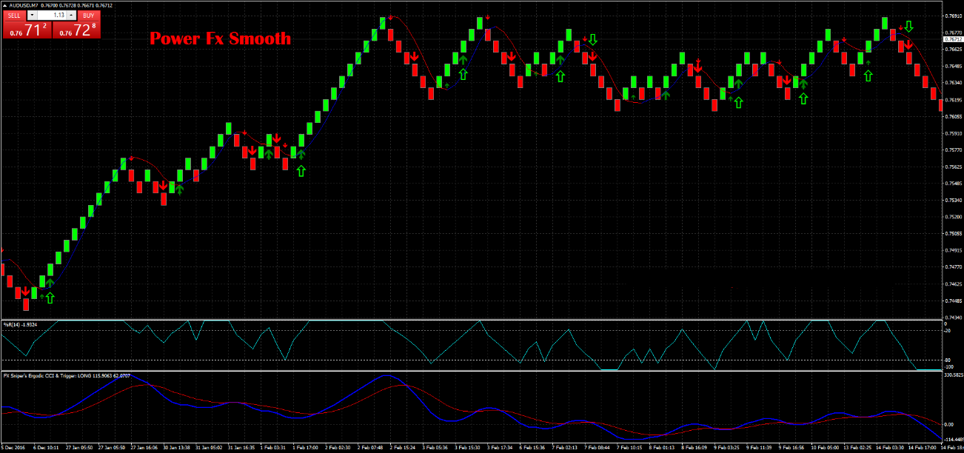Screen dimensions: 964x453
Task: Click the lot size increase arrow
Action: (x=71, y=16)
